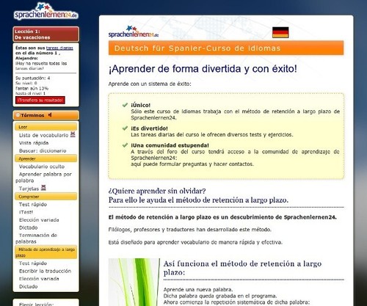Viewport: 367px width, 306px height.
Task: Click the Términos panel header
Action: (46, 115)
